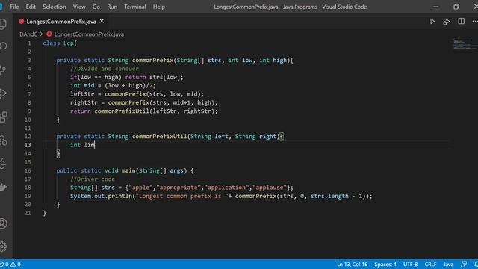
Task: Place cursor after 'int lim' on line 13
Action: (x=95, y=145)
